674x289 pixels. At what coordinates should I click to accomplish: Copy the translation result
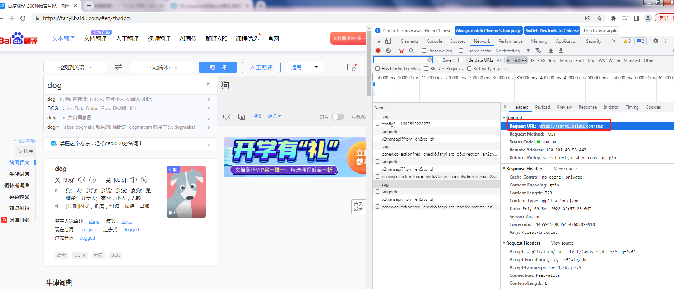point(242,117)
